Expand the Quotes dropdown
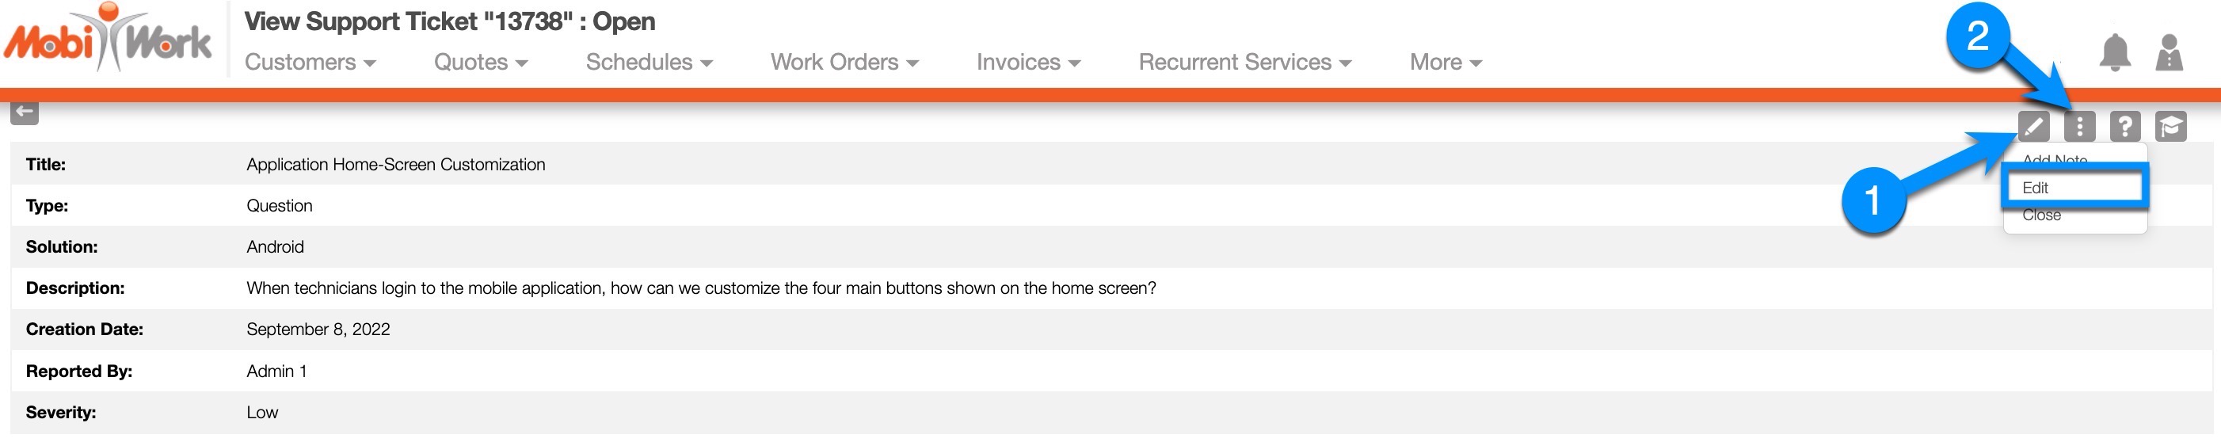This screenshot has height=442, width=2221. 480,62
